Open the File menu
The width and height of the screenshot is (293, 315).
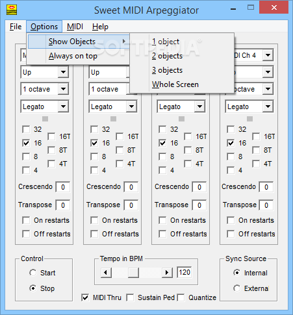pyautogui.click(x=16, y=27)
